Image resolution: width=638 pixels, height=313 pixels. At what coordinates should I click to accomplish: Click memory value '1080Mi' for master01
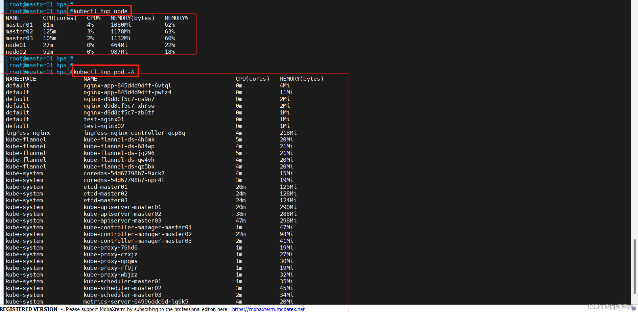121,25
